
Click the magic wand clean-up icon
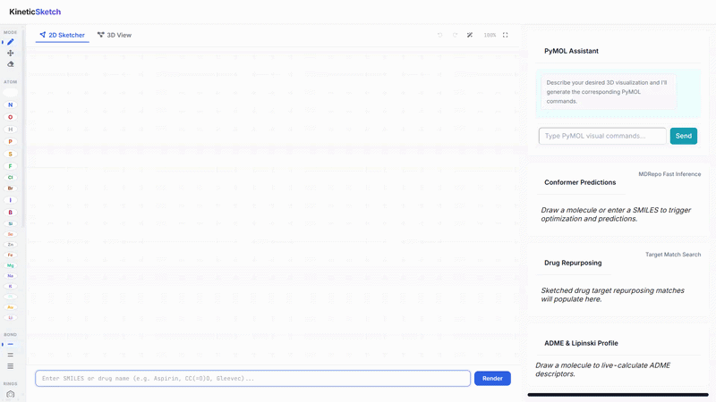470,35
